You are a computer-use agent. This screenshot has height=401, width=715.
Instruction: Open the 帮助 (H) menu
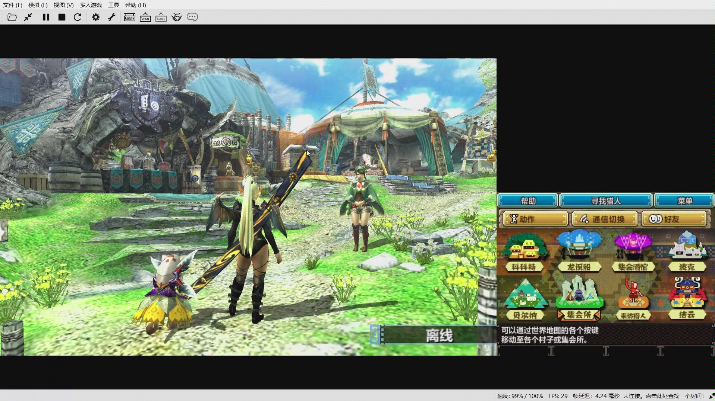click(x=135, y=5)
